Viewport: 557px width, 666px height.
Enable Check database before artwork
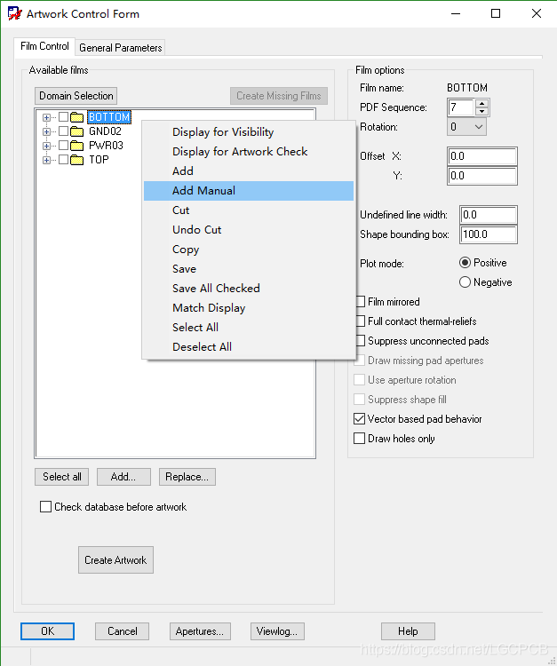(45, 507)
